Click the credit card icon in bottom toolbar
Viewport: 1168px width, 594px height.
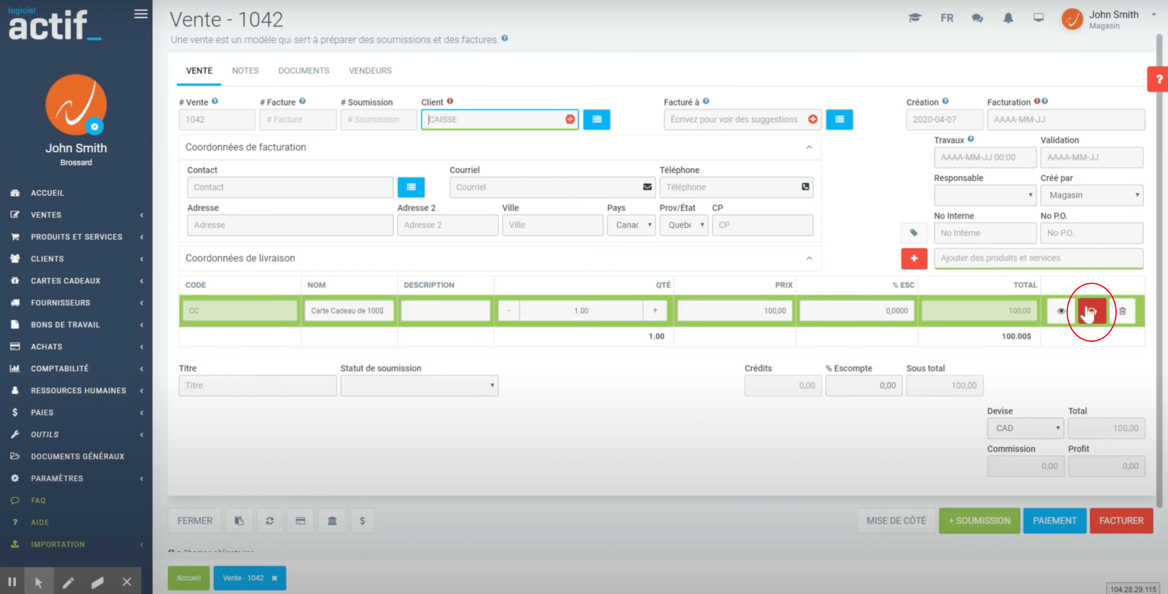(x=300, y=521)
